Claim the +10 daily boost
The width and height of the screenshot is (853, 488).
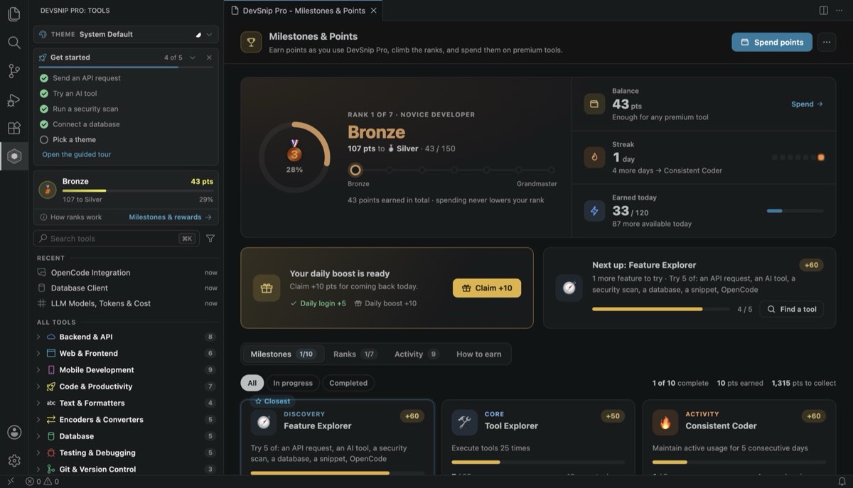click(487, 288)
